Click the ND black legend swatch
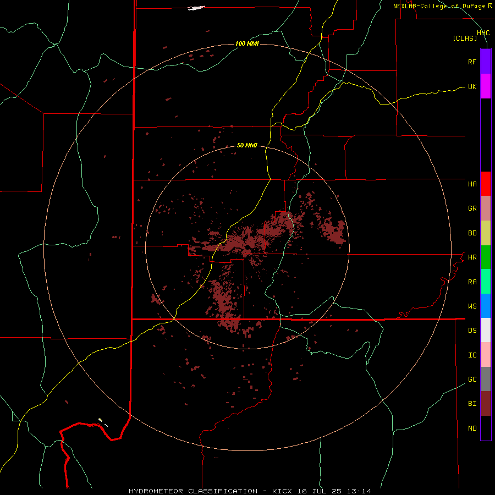This screenshot has width=495, height=495. click(486, 428)
